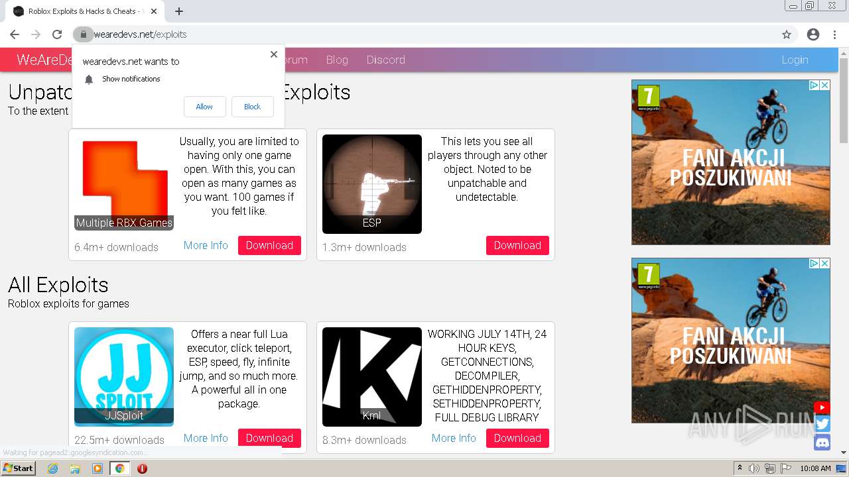Viewport: 849px width, 477px height.
Task: Open the YouTube social icon
Action: tap(822, 408)
